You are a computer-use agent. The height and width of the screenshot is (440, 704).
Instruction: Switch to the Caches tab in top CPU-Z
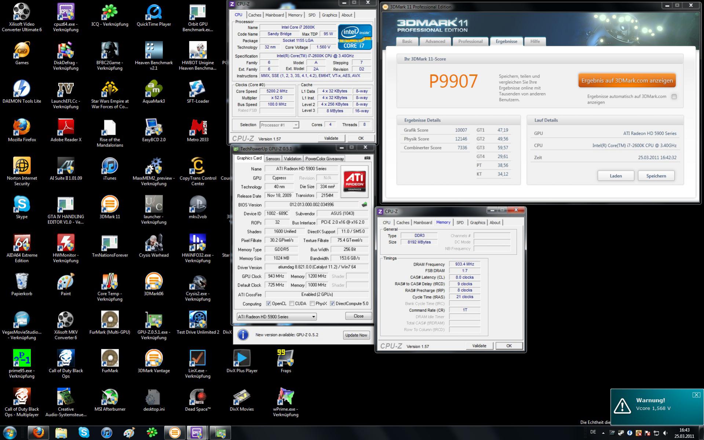(255, 15)
